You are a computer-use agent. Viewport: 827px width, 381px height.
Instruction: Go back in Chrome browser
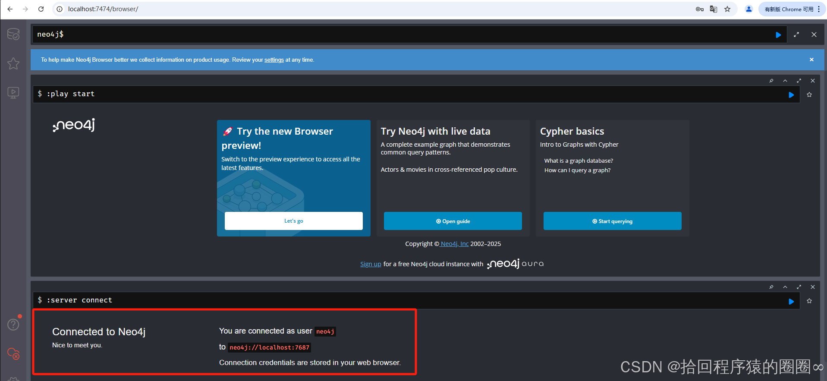click(x=10, y=9)
